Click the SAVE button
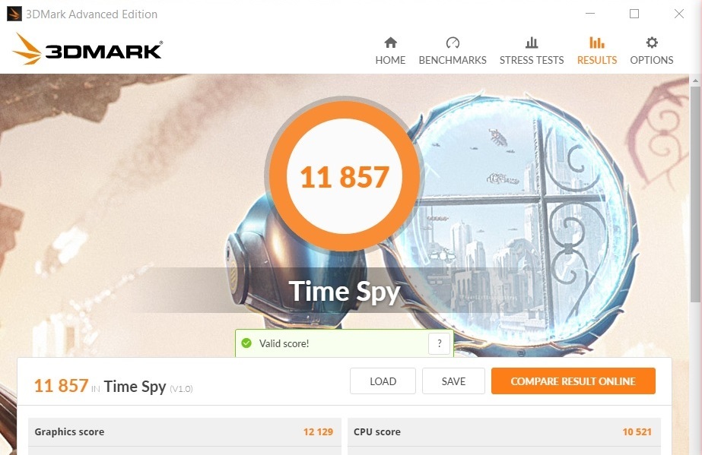Viewport: 702px width, 455px height. click(x=453, y=381)
